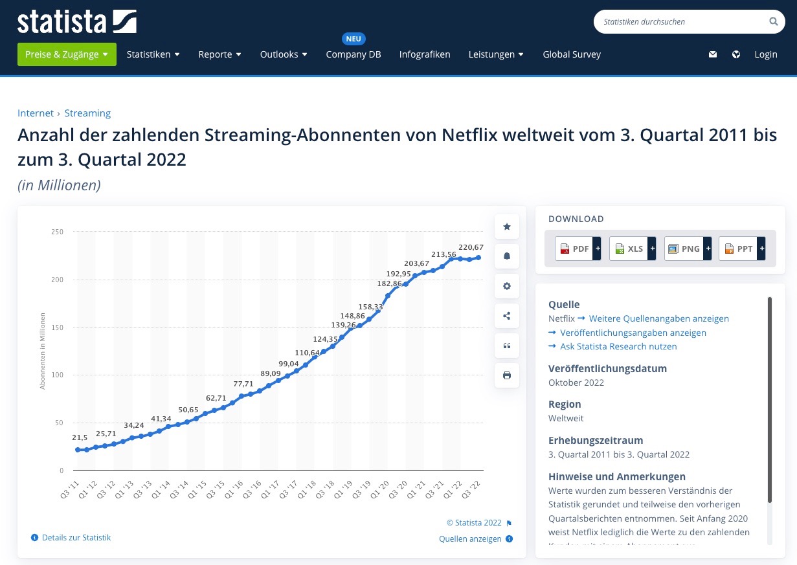Click the first data point labeled 21,5

77,450
